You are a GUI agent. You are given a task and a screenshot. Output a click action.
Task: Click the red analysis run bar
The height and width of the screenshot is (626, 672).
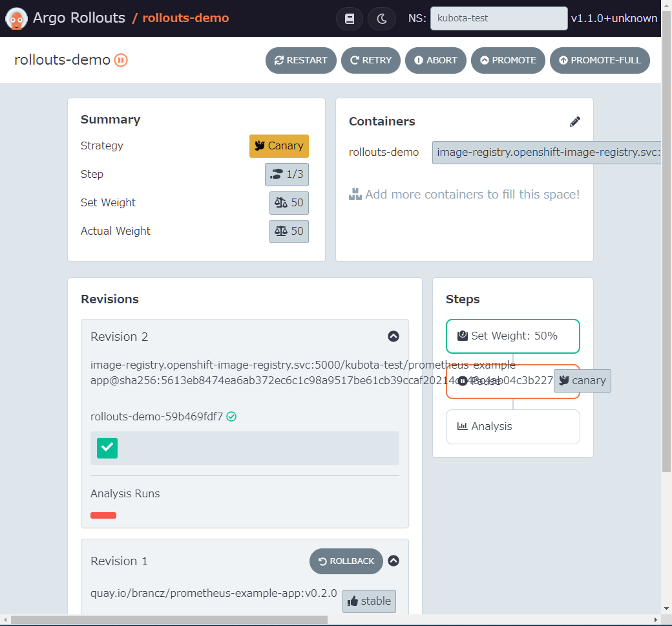click(103, 515)
